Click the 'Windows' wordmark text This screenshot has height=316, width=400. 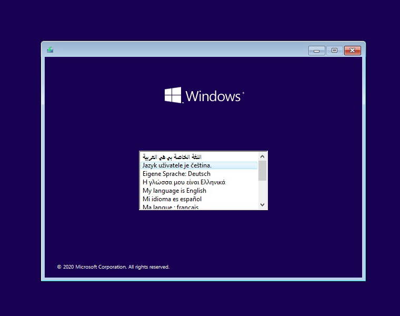(213, 96)
